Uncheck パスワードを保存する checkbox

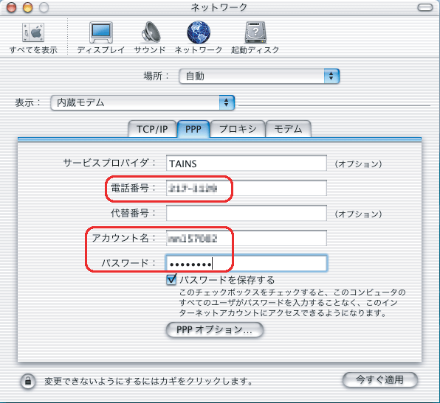171,279
